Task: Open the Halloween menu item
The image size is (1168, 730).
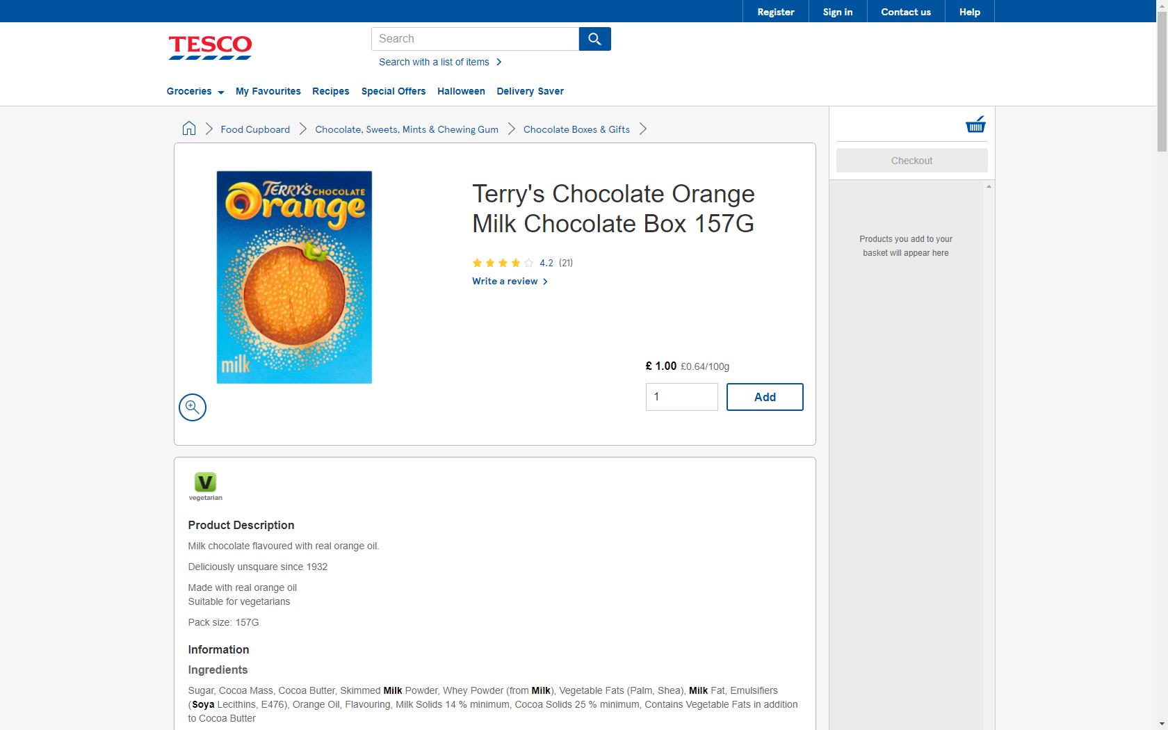Action: point(461,91)
